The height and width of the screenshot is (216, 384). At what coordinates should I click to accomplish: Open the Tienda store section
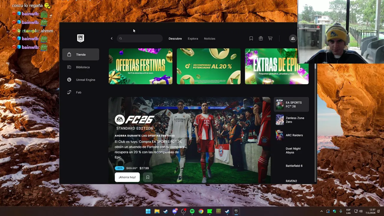click(x=81, y=55)
